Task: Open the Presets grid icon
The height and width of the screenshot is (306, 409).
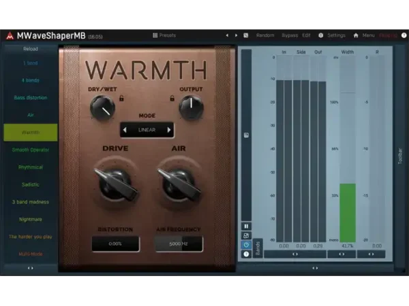Action: point(155,35)
